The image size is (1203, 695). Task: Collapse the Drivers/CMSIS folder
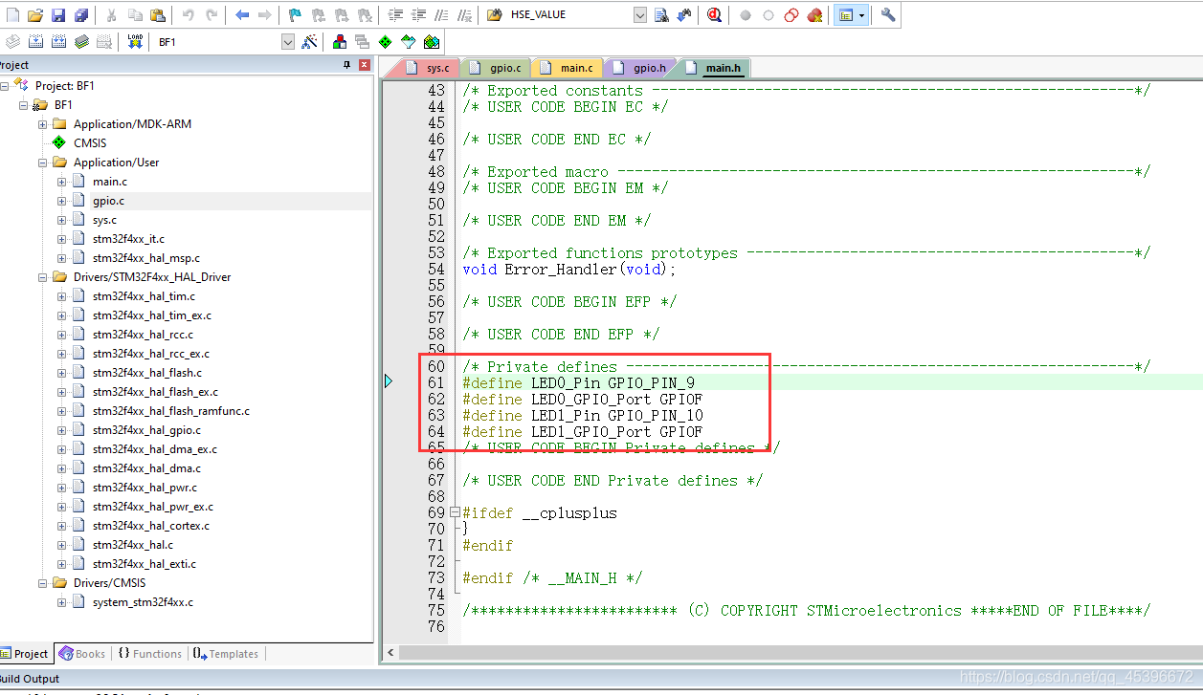click(43, 583)
